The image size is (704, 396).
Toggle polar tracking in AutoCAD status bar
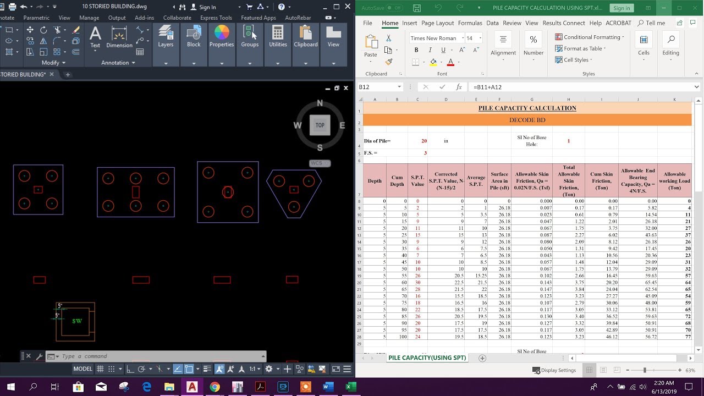click(142, 369)
